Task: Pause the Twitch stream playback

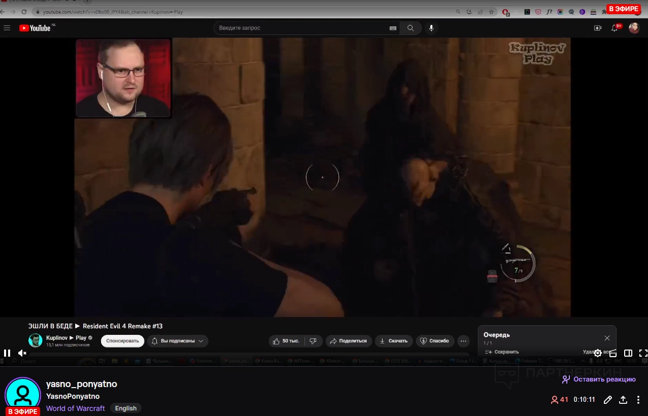Action: click(7, 353)
